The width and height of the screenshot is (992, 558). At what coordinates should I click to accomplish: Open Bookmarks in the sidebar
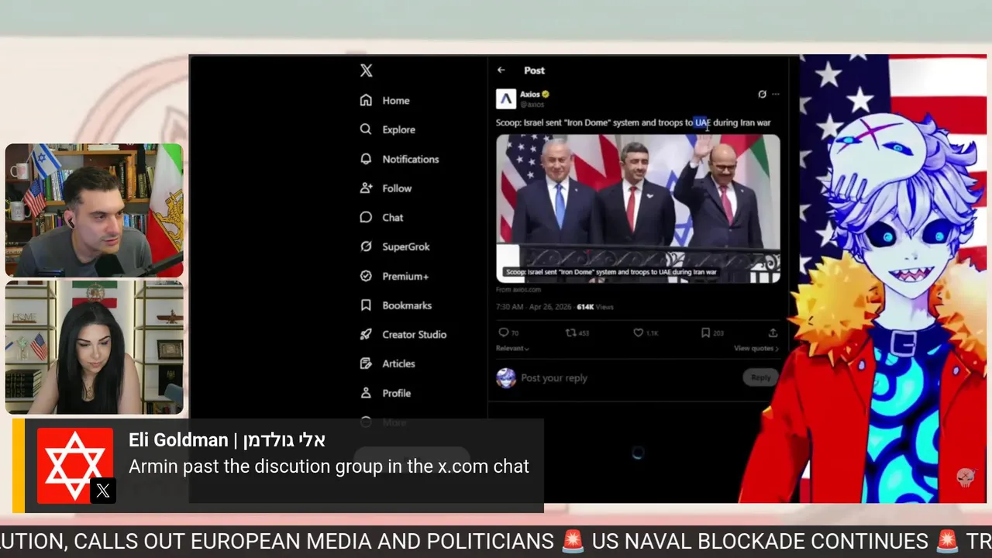pyautogui.click(x=396, y=305)
